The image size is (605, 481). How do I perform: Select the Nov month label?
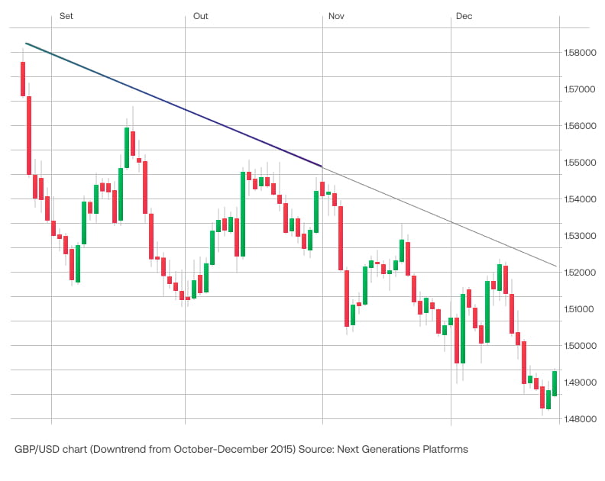click(x=336, y=16)
